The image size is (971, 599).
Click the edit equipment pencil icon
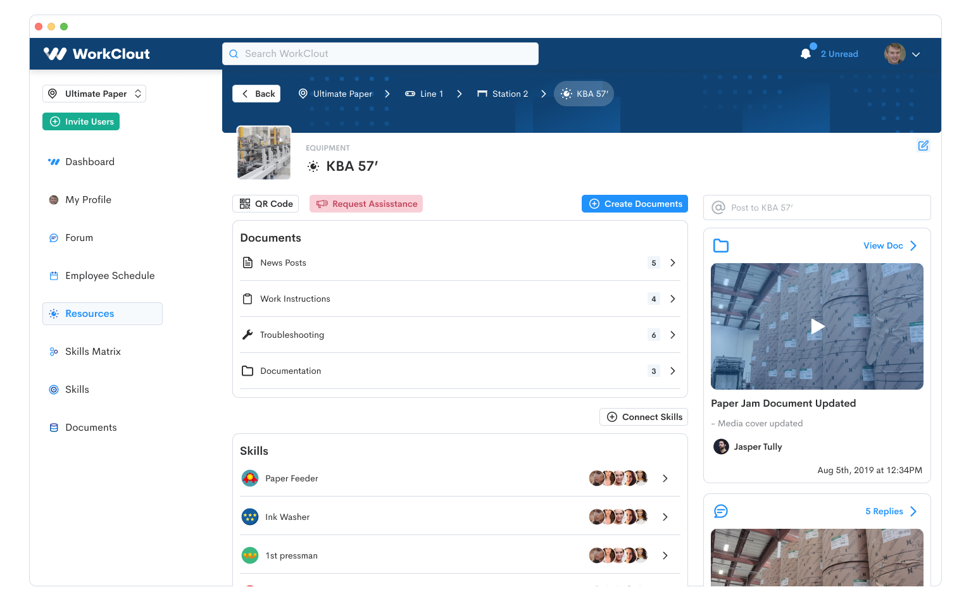tap(923, 145)
